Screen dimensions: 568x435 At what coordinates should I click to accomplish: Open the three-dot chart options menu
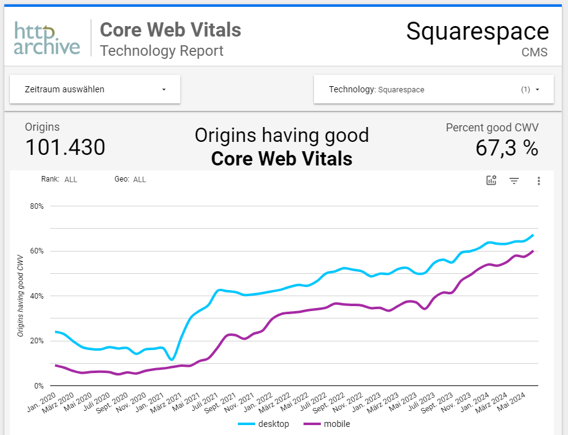pyautogui.click(x=538, y=180)
